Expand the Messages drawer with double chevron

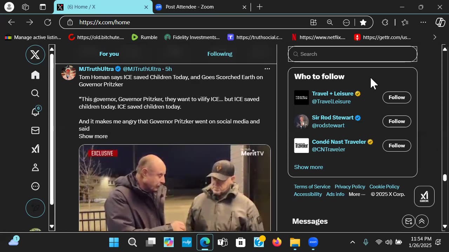point(422,221)
